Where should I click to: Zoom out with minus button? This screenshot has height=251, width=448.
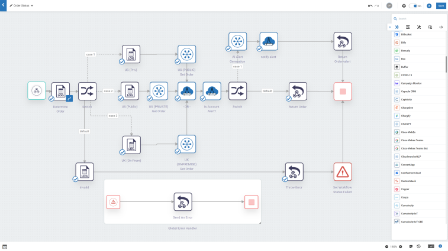click(x=386, y=246)
